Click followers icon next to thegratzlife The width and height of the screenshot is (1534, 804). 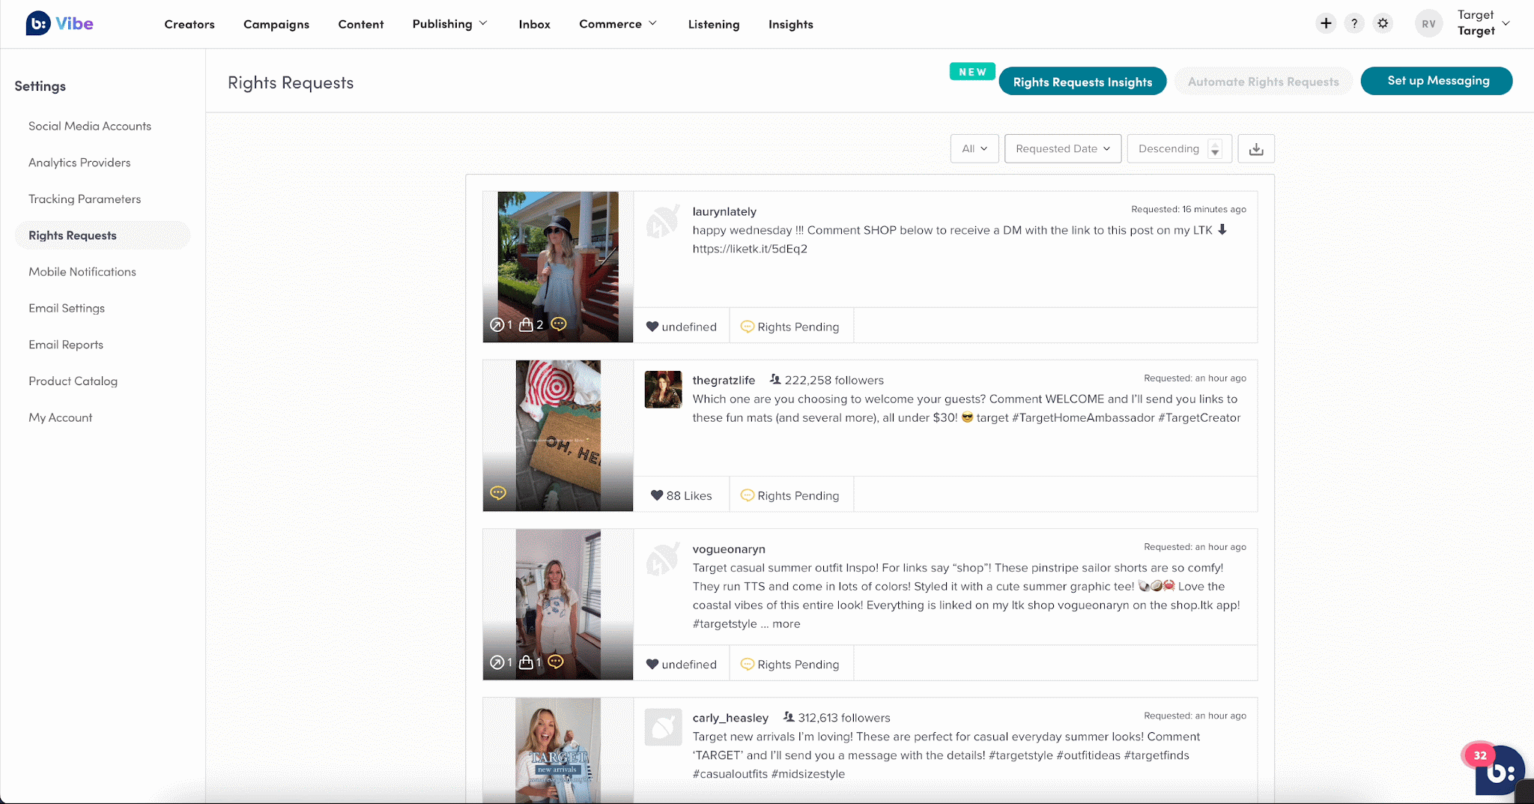[775, 380]
